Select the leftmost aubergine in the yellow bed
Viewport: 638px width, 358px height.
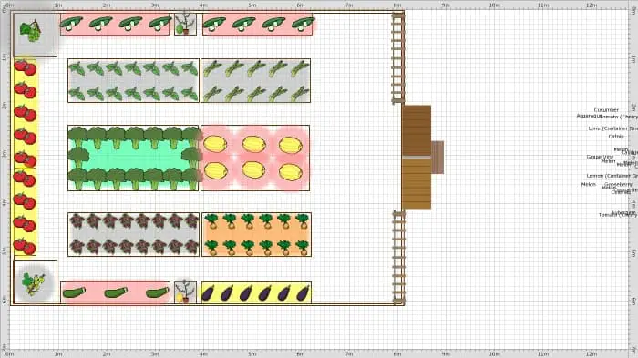(208, 293)
